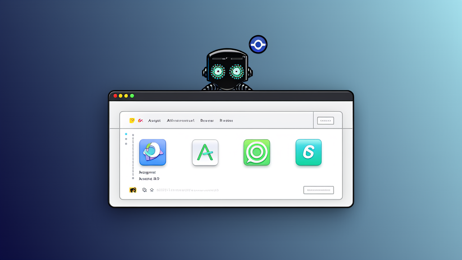
Task: Select the blue active dot in the page indicator
Action: point(126,134)
